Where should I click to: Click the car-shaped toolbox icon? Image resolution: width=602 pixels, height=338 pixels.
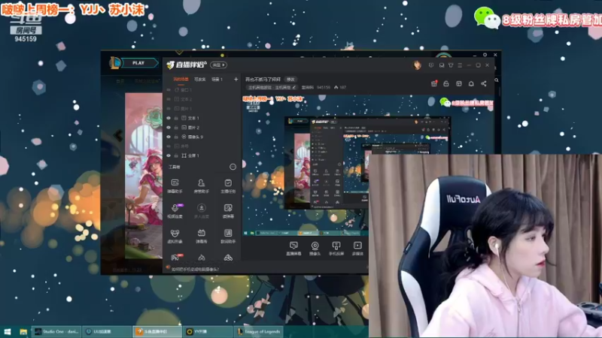(x=228, y=258)
